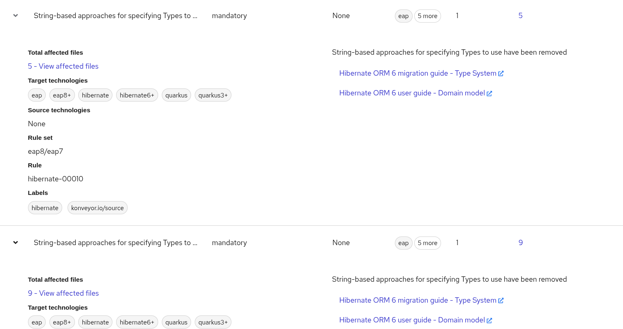Open second Domain model user guide external icon

489,320
